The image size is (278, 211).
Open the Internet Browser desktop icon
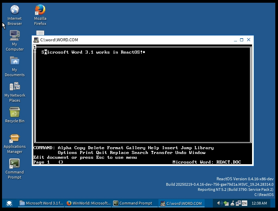pos(14,10)
